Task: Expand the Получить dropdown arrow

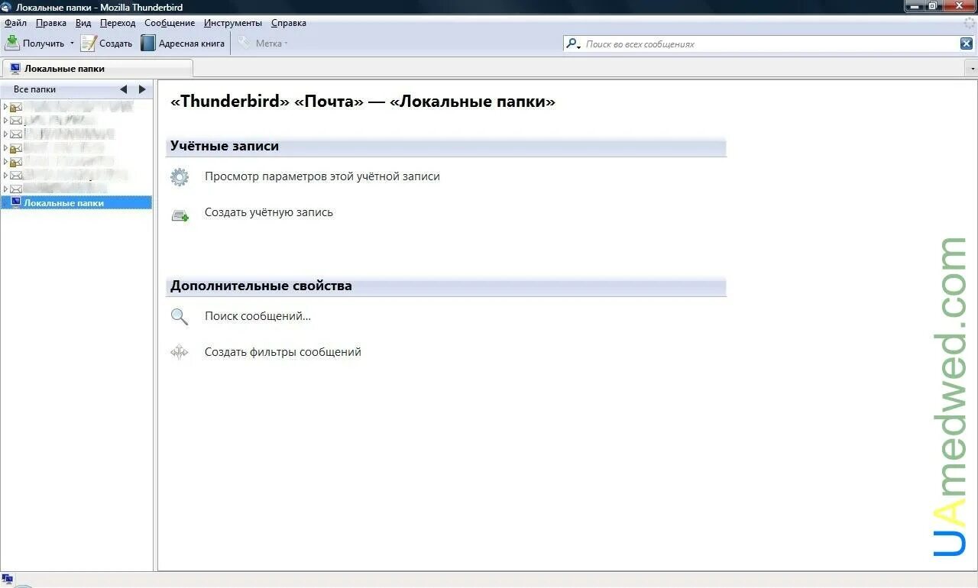Action: 73,44
